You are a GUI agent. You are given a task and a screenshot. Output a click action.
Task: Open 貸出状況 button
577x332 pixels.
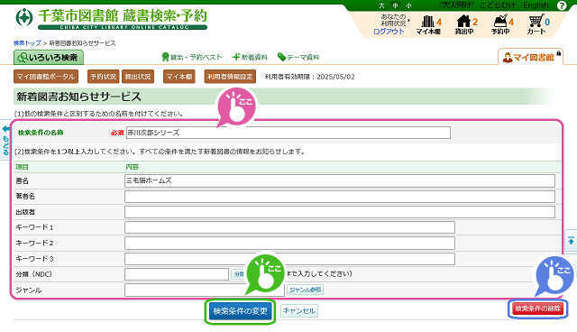click(x=138, y=77)
